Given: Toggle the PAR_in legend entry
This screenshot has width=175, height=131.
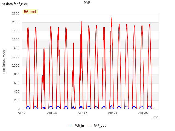Looking at the screenshot, I should (x=77, y=126).
